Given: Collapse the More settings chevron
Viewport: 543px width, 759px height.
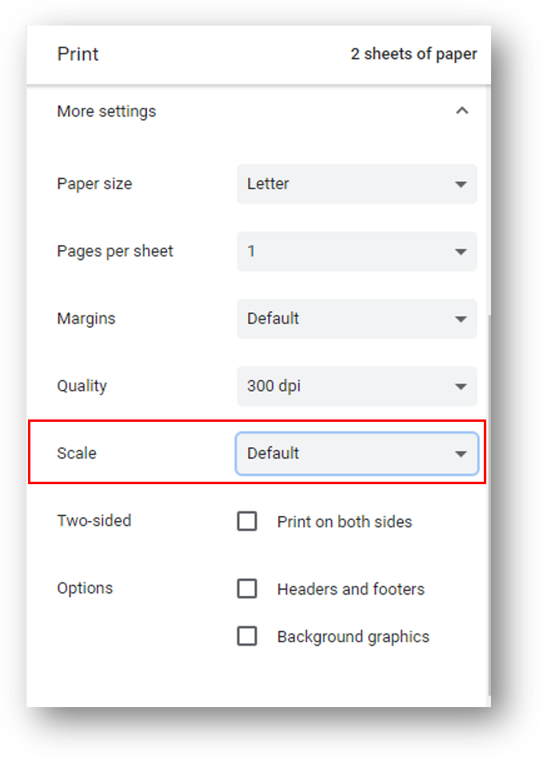Looking at the screenshot, I should coord(461,111).
